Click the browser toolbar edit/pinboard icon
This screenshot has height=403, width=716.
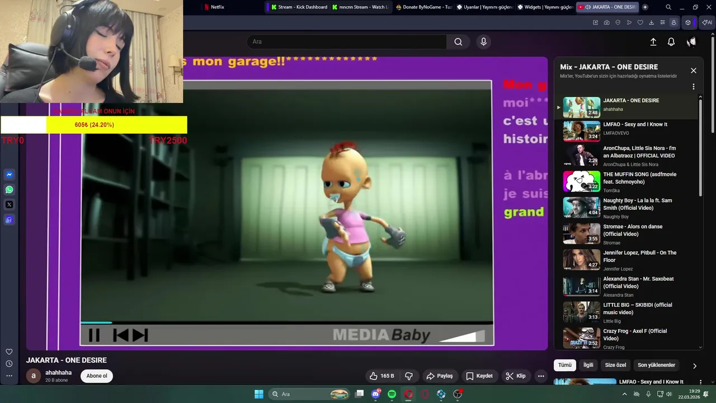pos(595,22)
